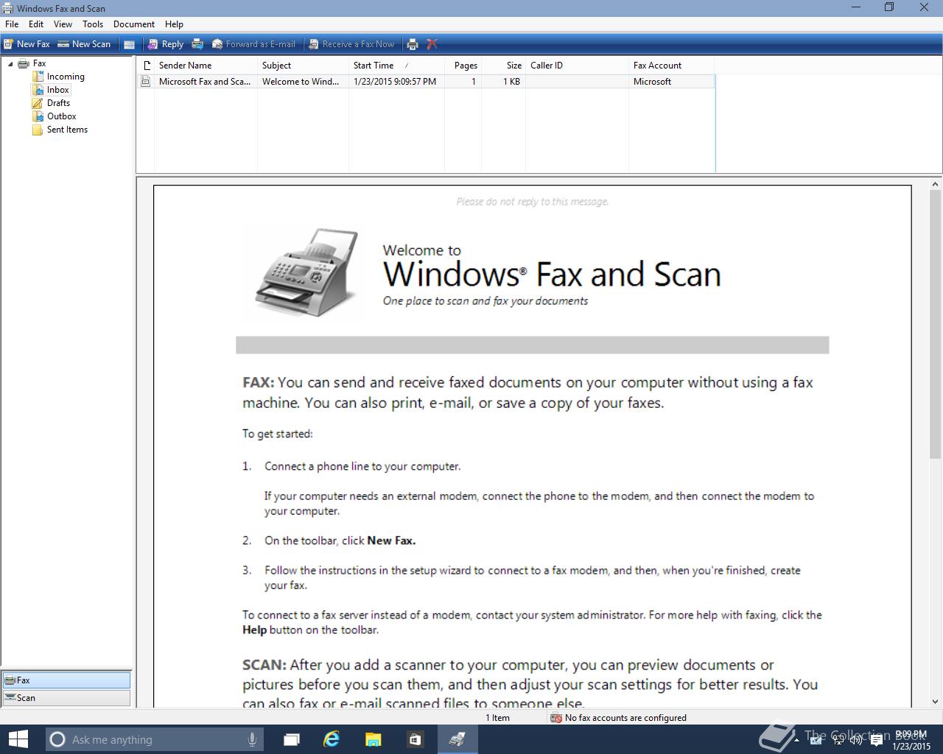Create a new fax with New Fax
This screenshot has width=943, height=754.
[27, 44]
